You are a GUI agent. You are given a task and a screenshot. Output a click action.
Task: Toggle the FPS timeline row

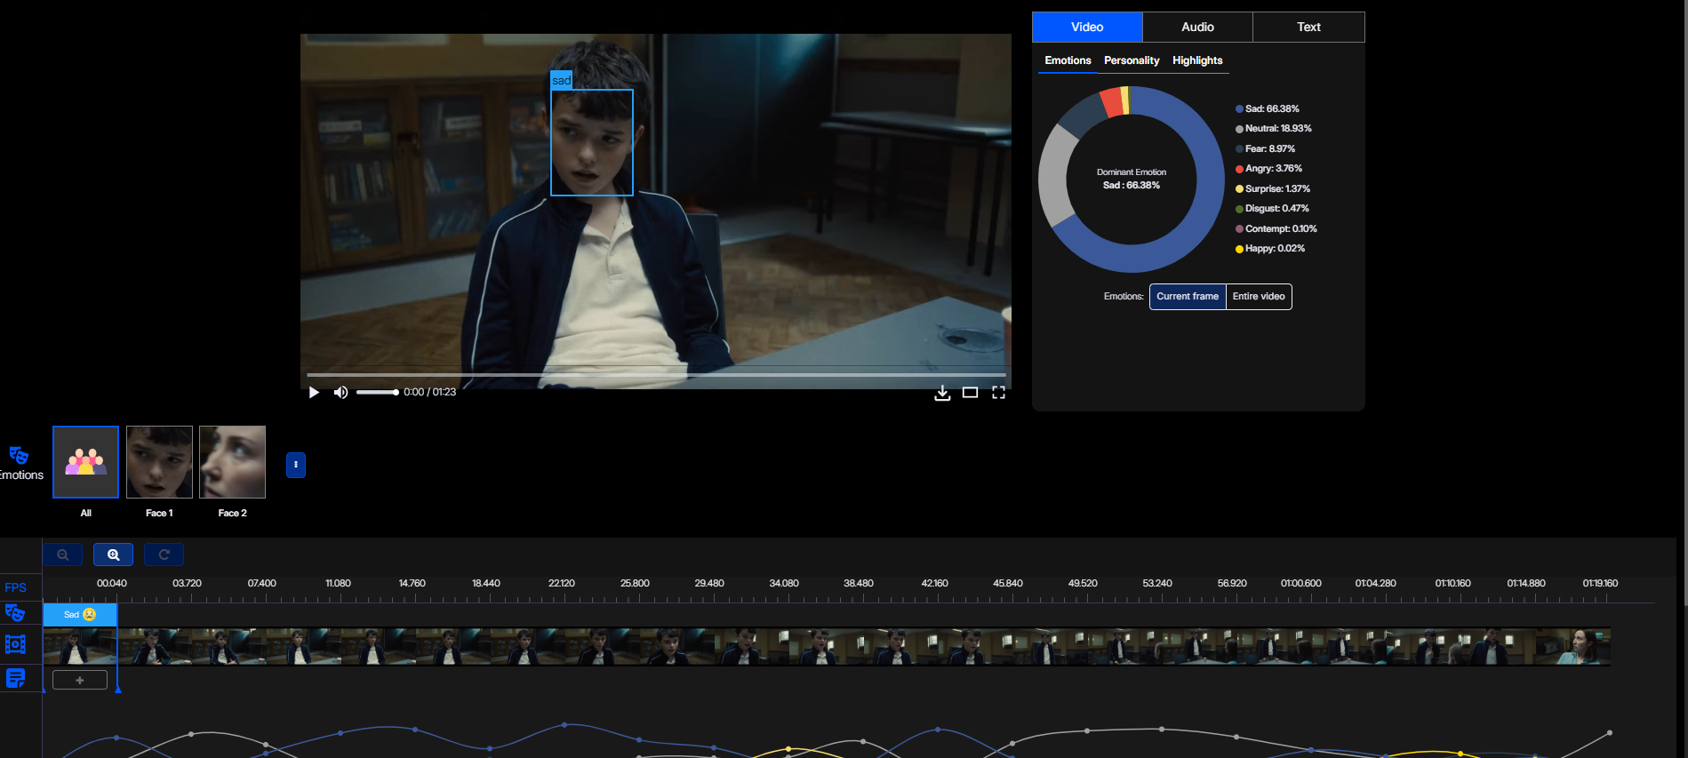tap(15, 587)
